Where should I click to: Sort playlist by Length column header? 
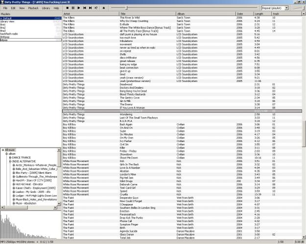[x=262, y=14]
